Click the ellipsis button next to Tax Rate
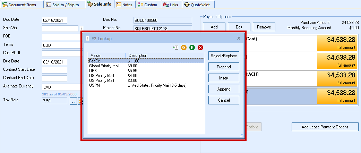The image size is (361, 153). 73,101
